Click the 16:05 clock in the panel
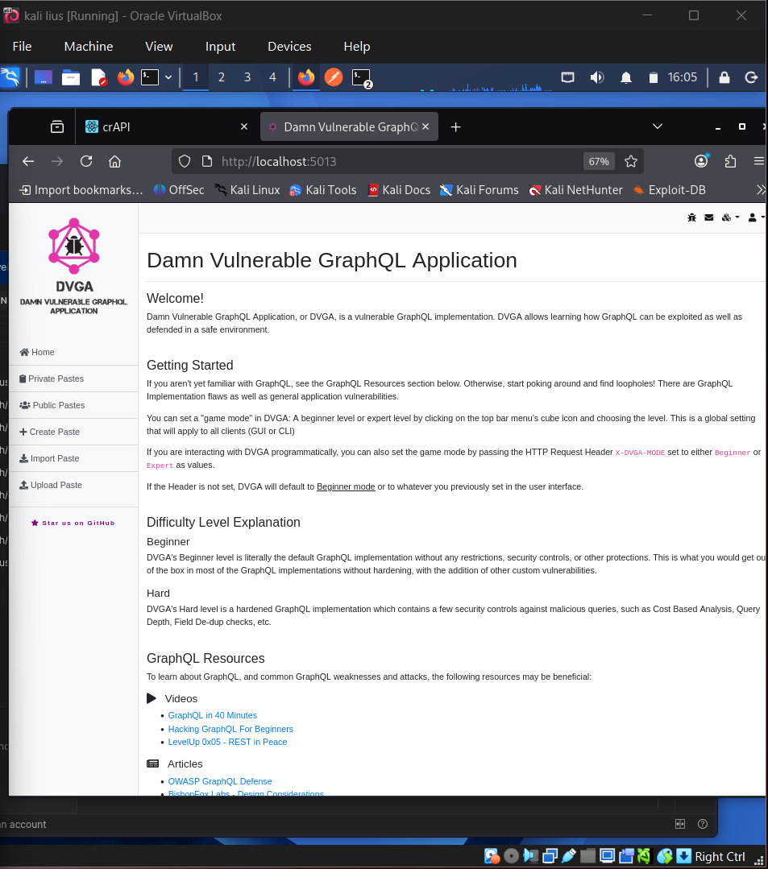 click(x=682, y=77)
